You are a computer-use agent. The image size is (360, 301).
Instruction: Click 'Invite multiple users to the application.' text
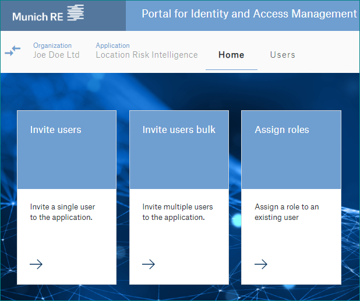[x=178, y=212]
